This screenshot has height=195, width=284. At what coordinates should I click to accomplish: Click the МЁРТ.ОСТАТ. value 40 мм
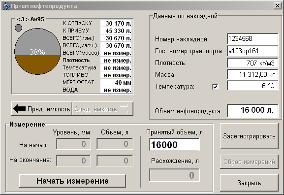click(116, 83)
